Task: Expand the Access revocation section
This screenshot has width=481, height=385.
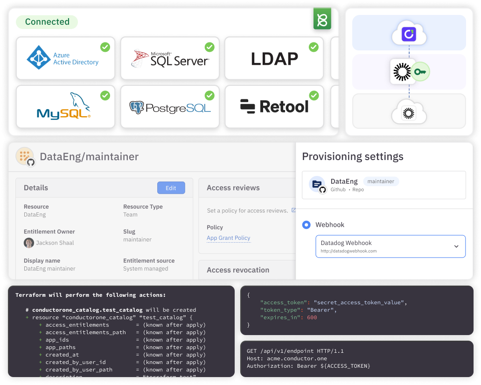Action: click(x=238, y=270)
